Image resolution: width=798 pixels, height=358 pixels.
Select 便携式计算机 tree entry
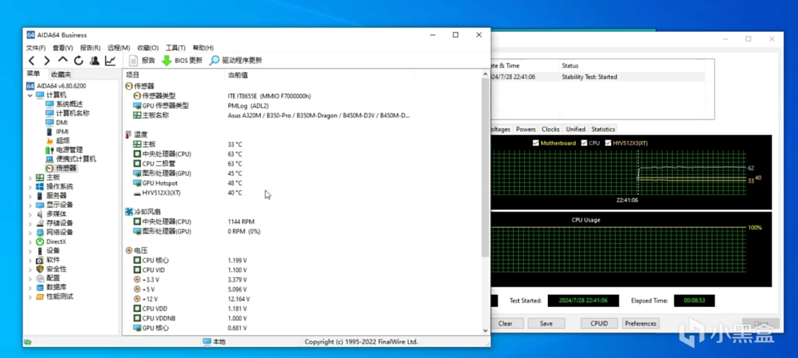tap(76, 159)
